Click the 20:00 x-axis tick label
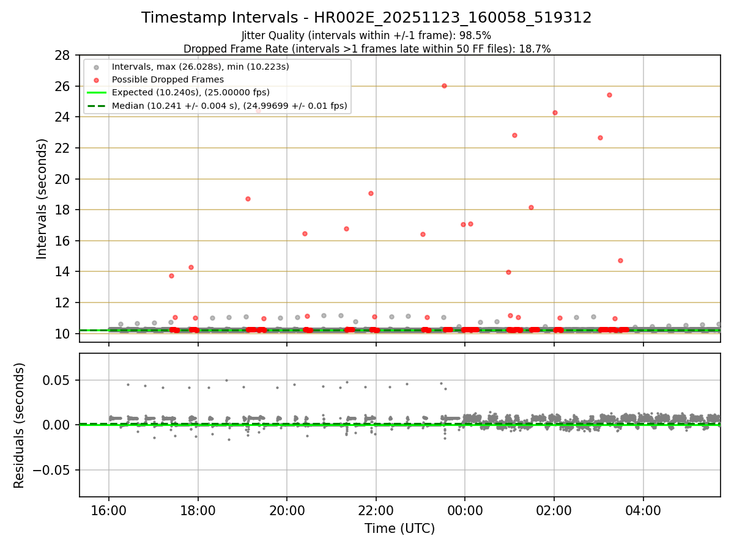The image size is (734, 550). click(x=287, y=510)
